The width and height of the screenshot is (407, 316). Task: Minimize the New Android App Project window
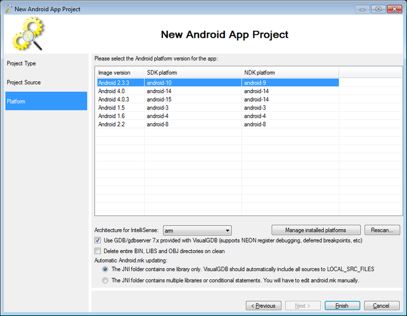pyautogui.click(x=362, y=9)
